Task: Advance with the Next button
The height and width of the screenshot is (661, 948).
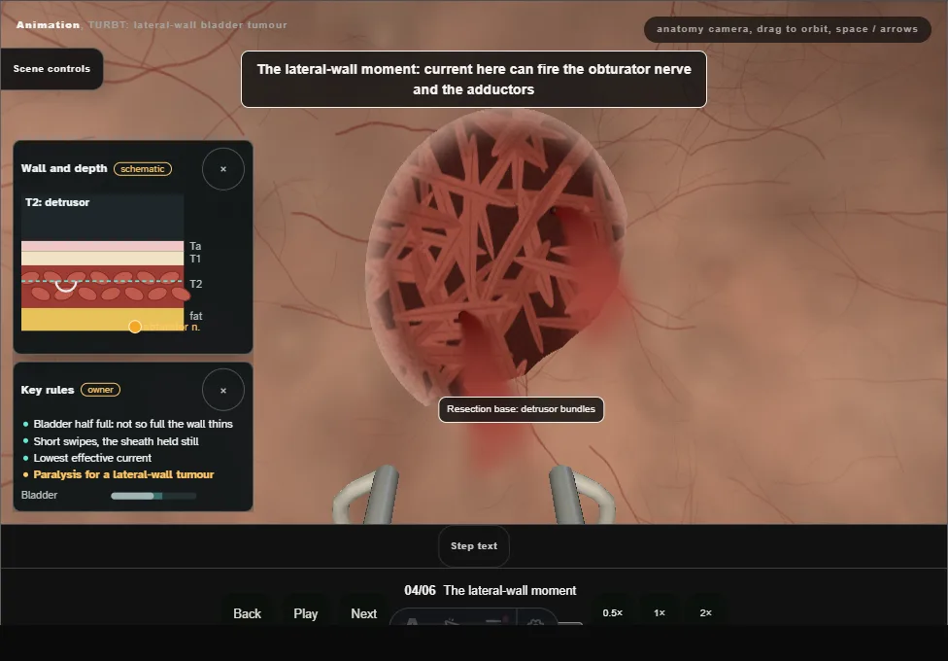Action: click(x=364, y=613)
